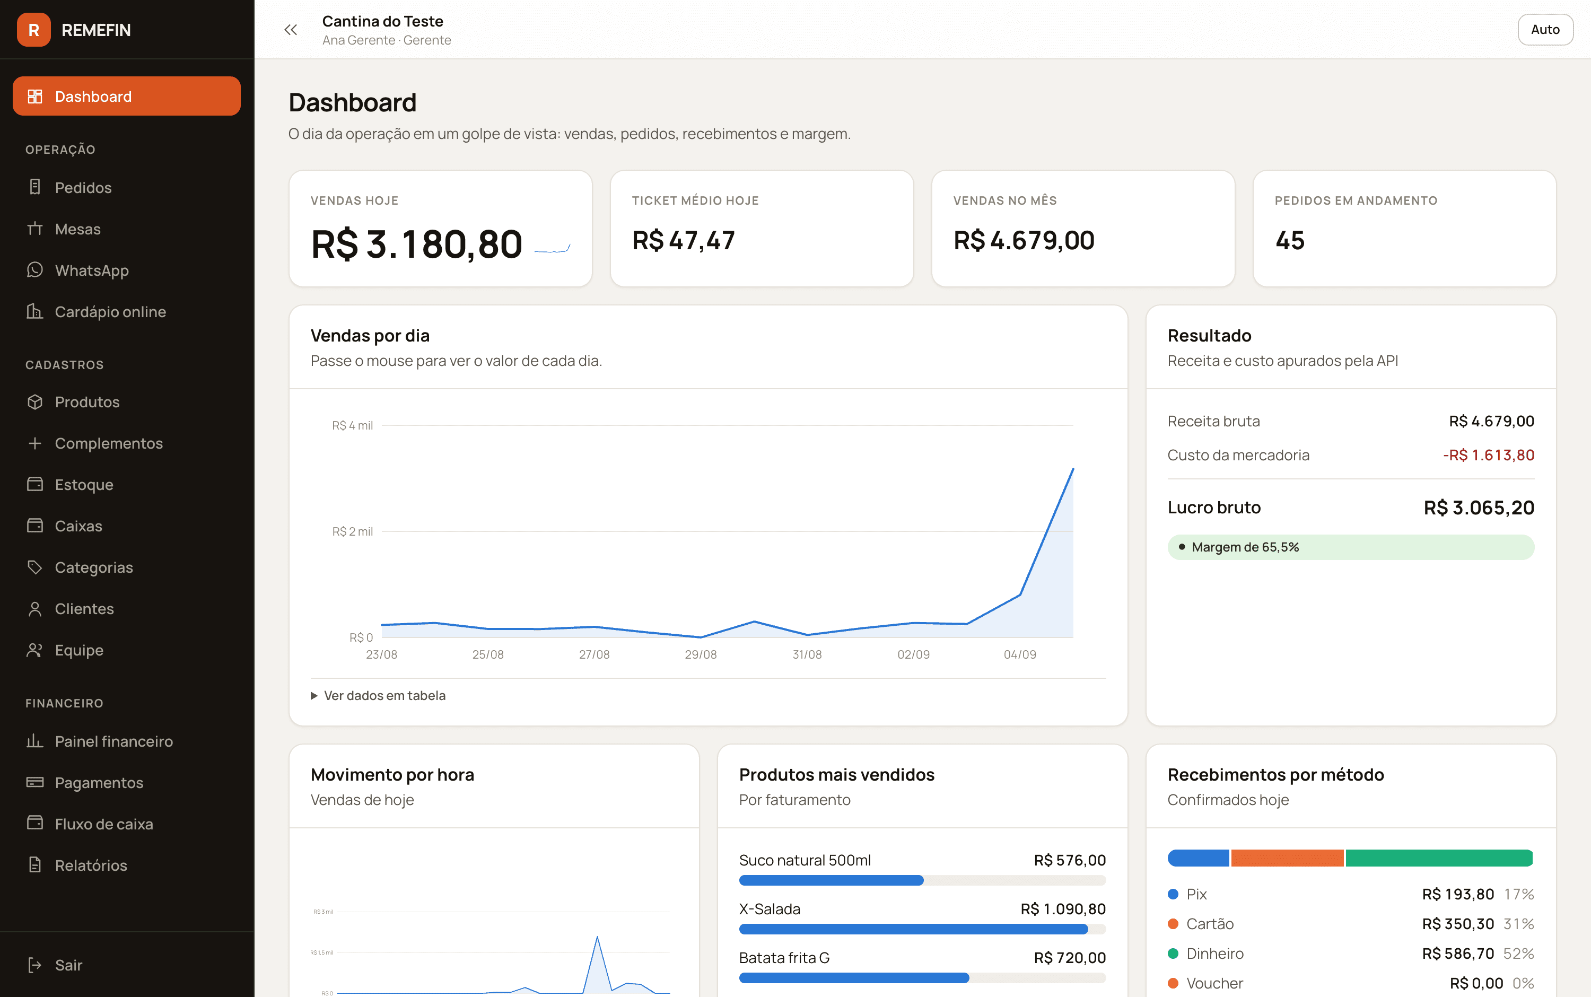Click the Mesas table icon

[35, 229]
